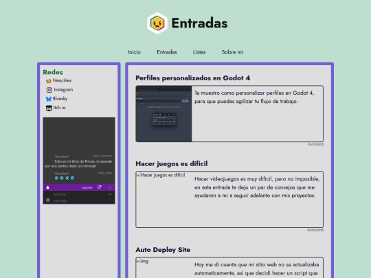Open post 'Perfiles personalizados en Godot 4'
The height and width of the screenshot is (278, 371).
coord(193,78)
